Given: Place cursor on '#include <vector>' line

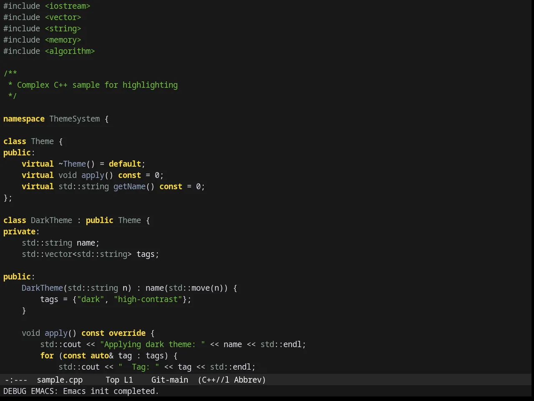Looking at the screenshot, I should pyautogui.click(x=42, y=17).
